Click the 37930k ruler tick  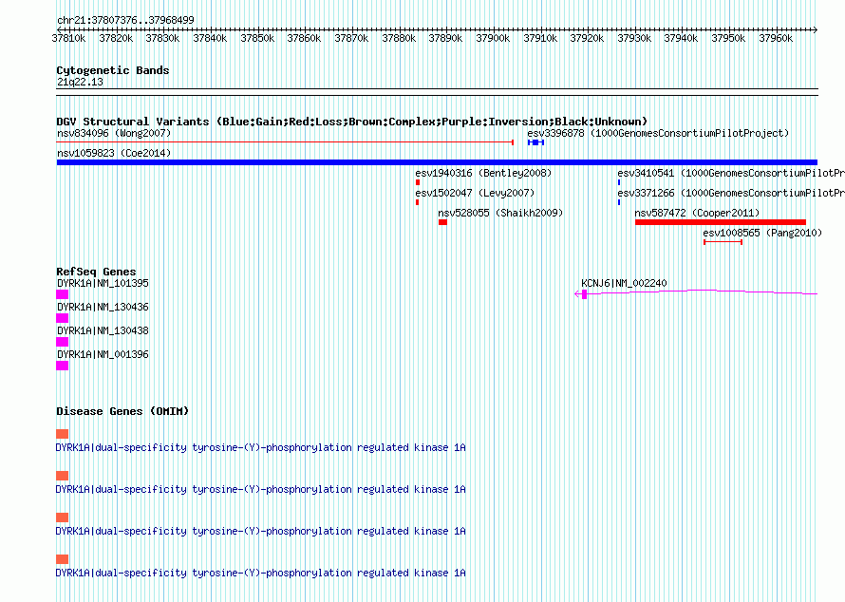634,38
